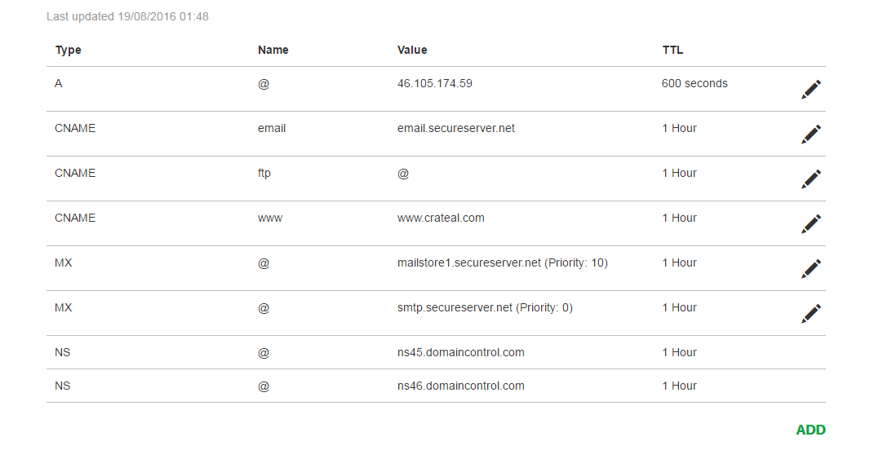
Task: Edit the www CNAME record pencil
Action: coord(811,224)
